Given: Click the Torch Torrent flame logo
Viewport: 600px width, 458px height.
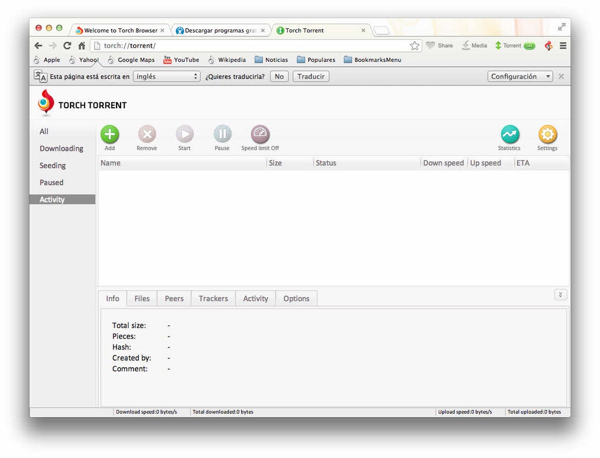Looking at the screenshot, I should click(46, 103).
